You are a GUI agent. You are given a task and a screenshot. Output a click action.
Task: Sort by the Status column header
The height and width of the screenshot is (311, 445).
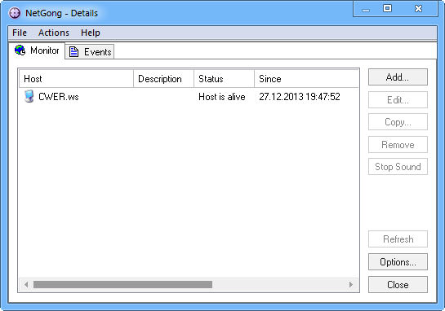224,79
